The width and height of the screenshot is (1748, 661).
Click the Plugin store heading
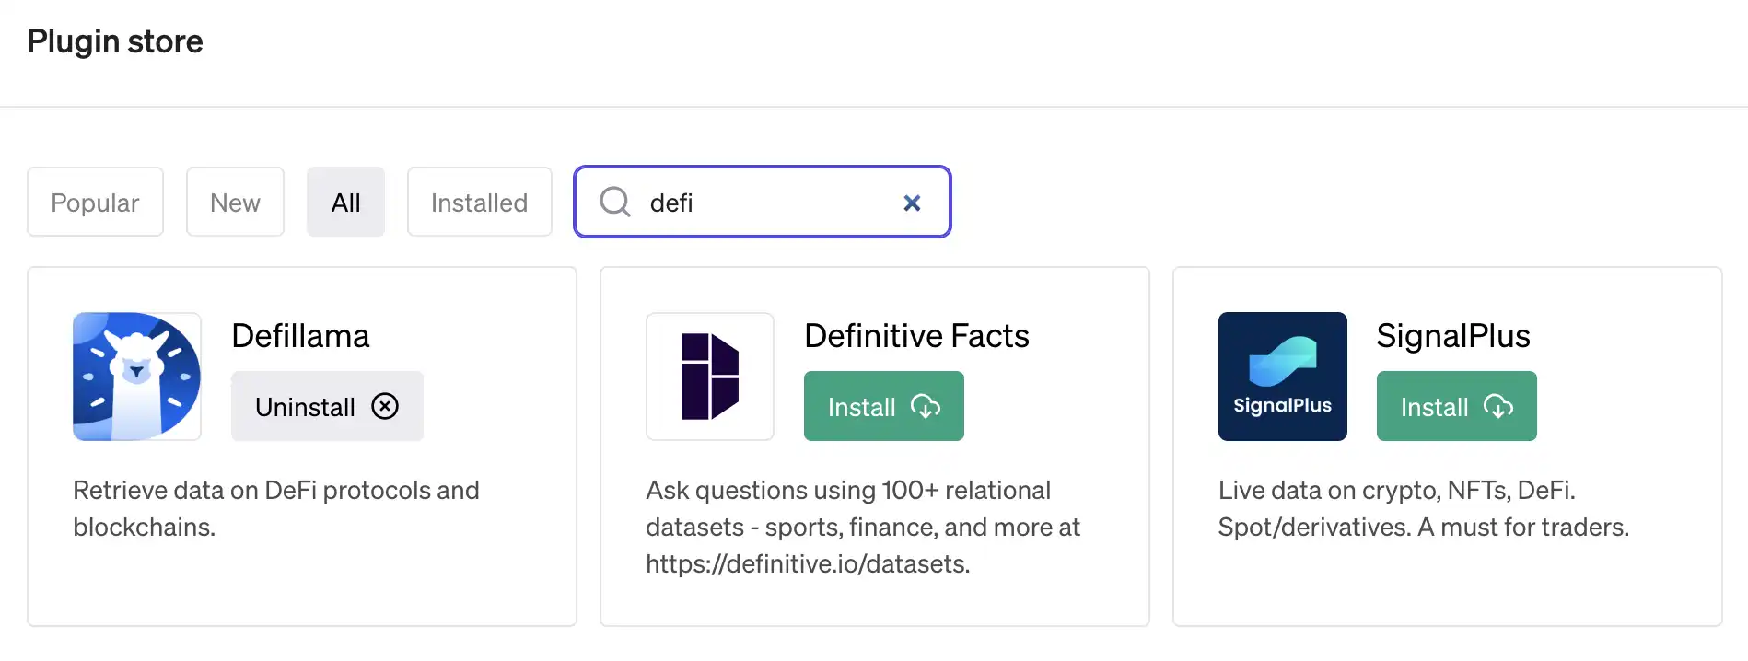pyautogui.click(x=115, y=41)
